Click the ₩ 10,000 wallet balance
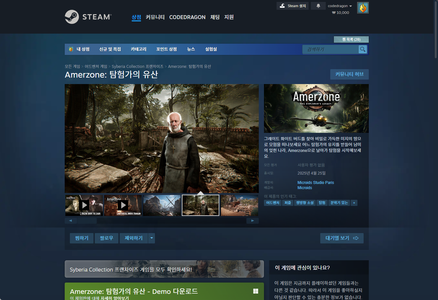The image size is (438, 300). tap(341, 13)
